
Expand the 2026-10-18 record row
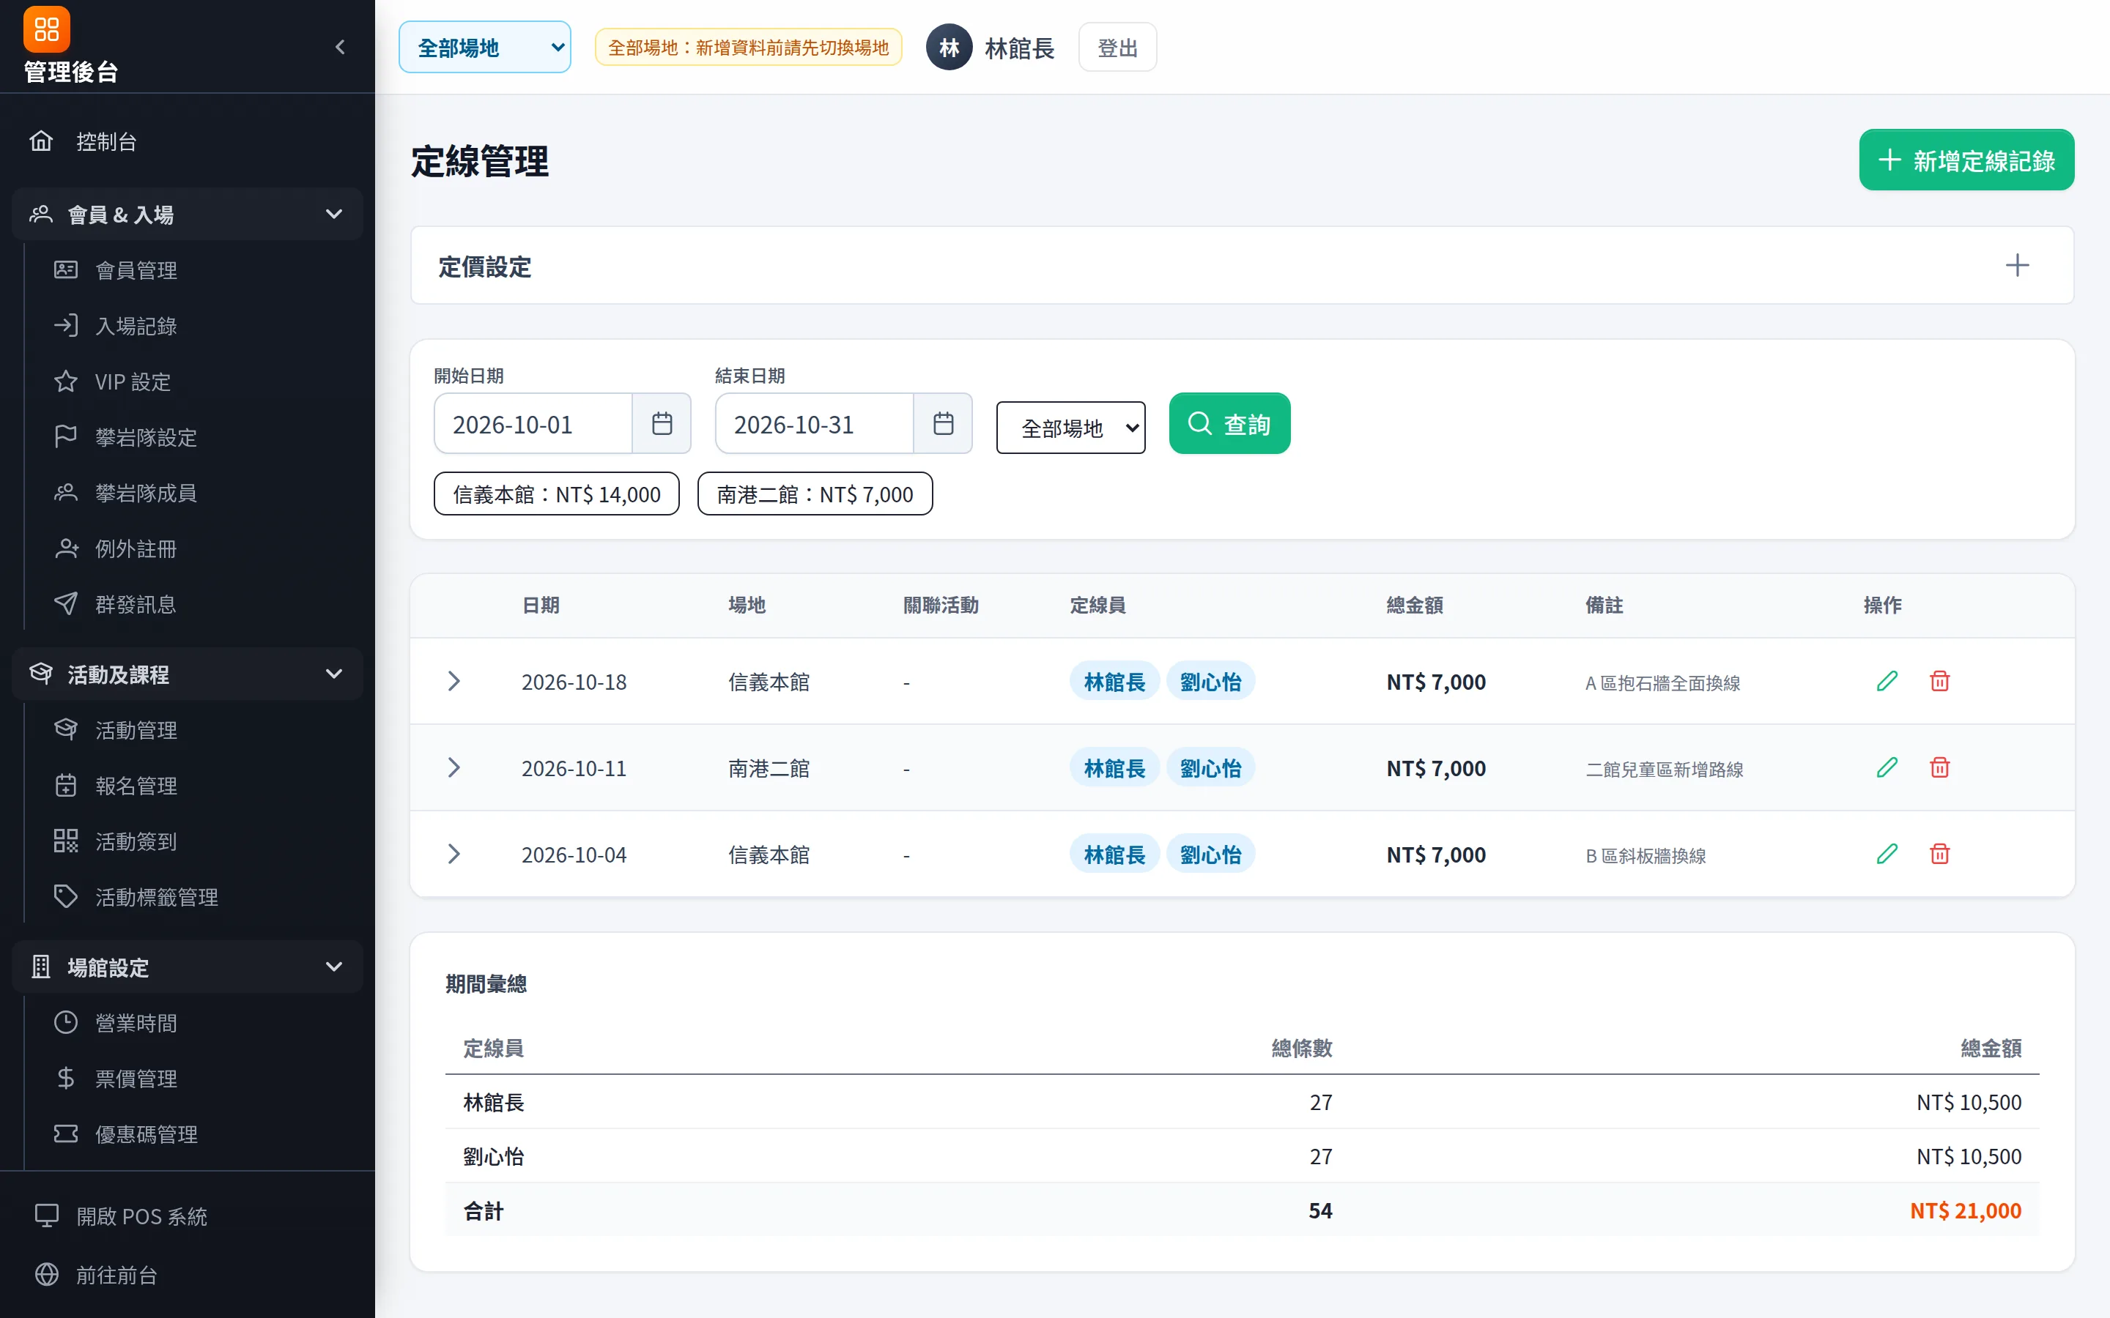click(454, 682)
